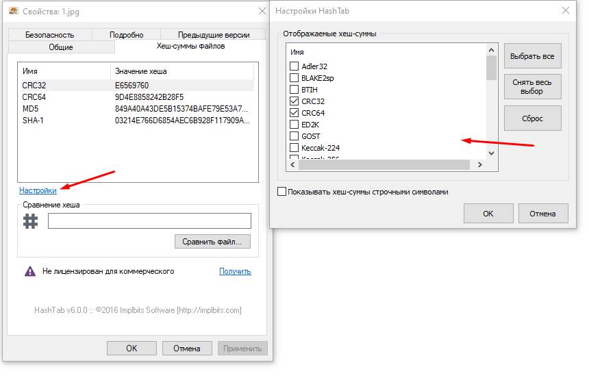Viewport: 589px width, 378px height.
Task: Close the Настройки HashTab window
Action: tap(566, 10)
